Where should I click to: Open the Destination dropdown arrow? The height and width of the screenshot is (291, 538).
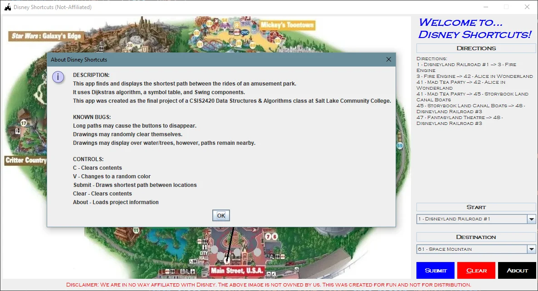coord(532,249)
